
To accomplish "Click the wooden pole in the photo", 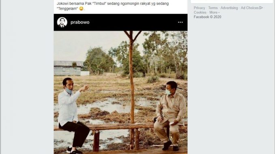I will (x=132, y=87).
